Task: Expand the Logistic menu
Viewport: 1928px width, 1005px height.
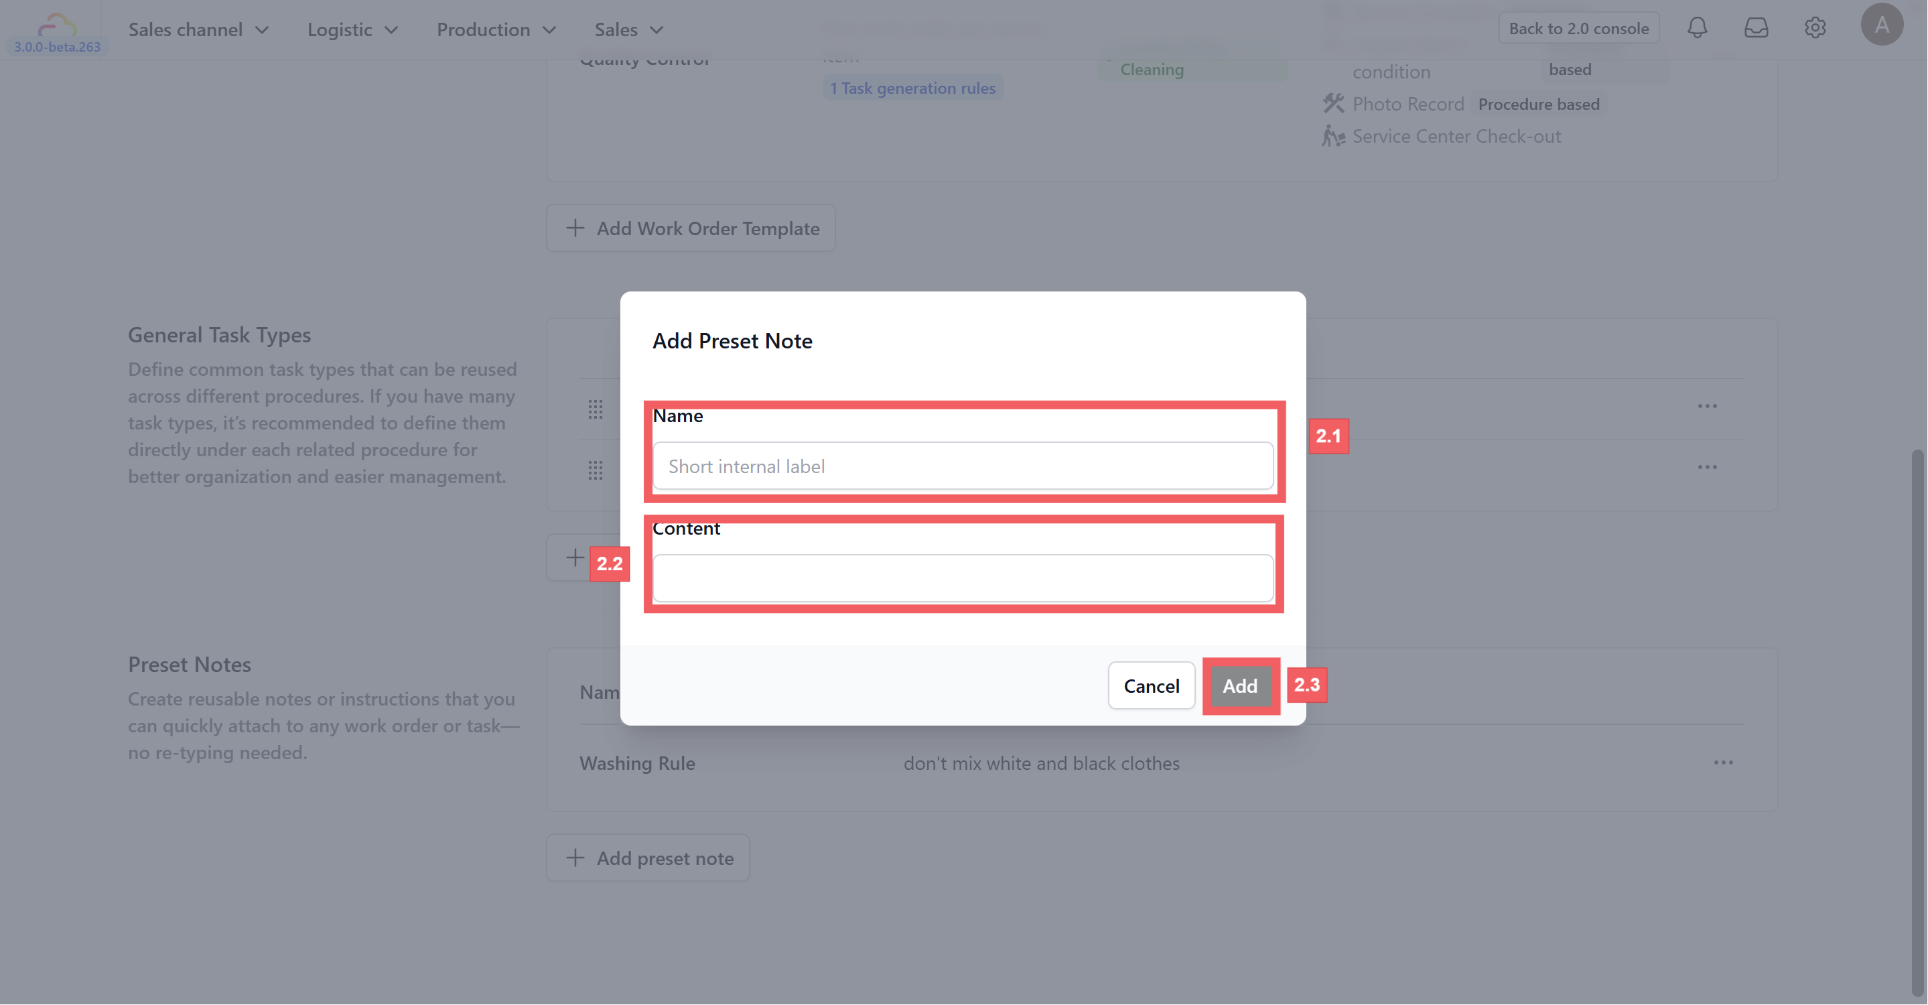Action: point(352,30)
